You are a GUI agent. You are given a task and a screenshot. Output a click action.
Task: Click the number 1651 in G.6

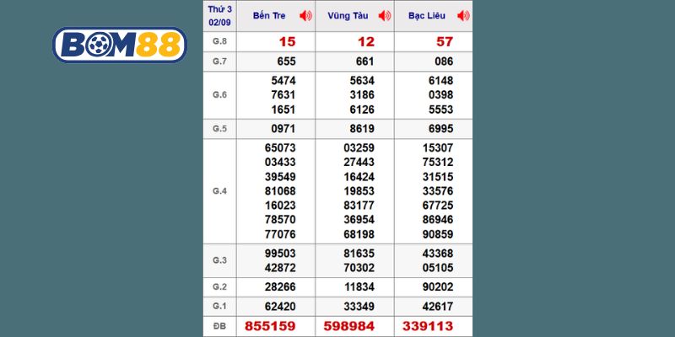283,110
